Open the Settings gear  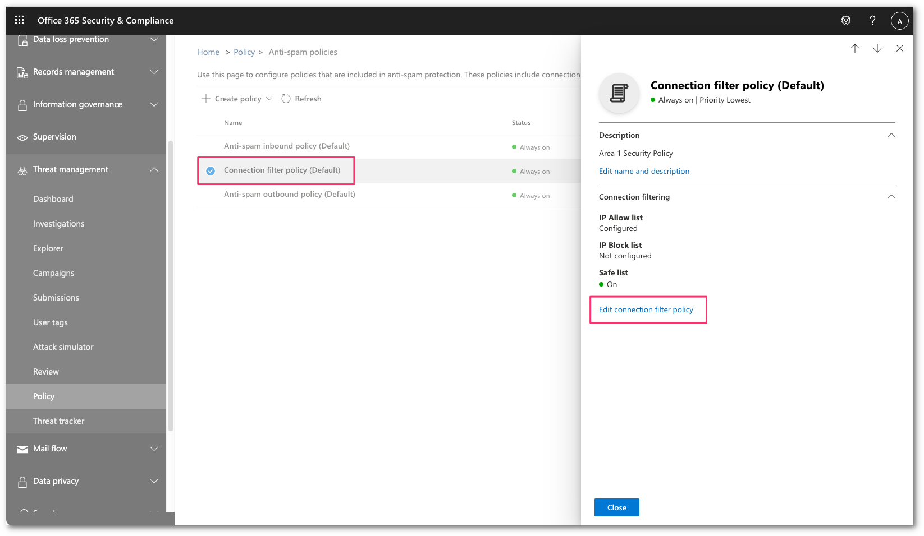click(845, 20)
